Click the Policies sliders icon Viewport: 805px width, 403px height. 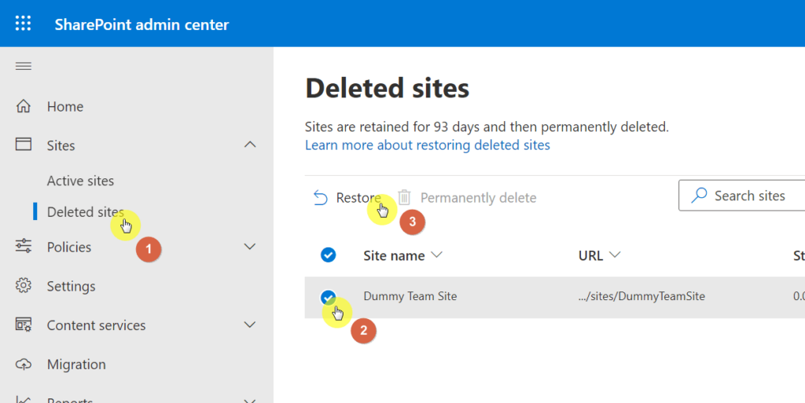point(23,246)
